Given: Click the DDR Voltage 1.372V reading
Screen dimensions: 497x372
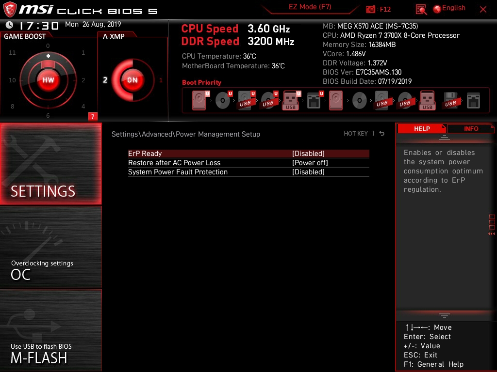Looking at the screenshot, I should (355, 63).
